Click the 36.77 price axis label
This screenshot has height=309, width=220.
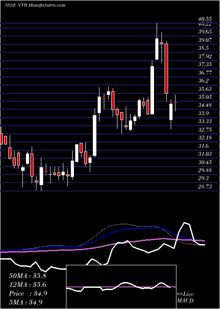(x=205, y=73)
